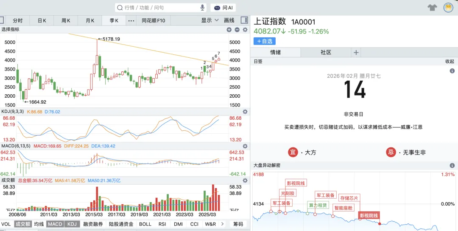Screen dimensions: 458x231
Task: Click the 大盘异动解密 heading
Action: tap(267, 166)
